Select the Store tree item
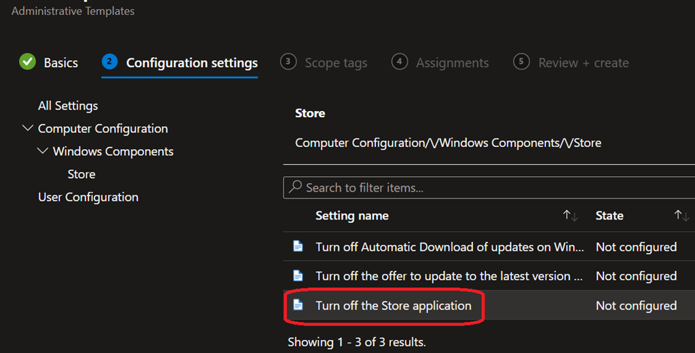This screenshot has width=695, height=353. [x=81, y=174]
